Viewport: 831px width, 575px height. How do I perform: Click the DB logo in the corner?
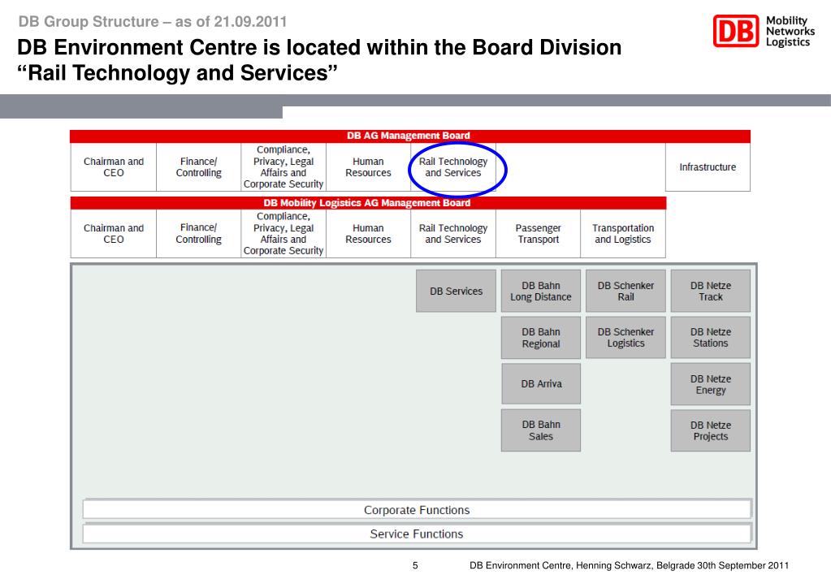736,31
